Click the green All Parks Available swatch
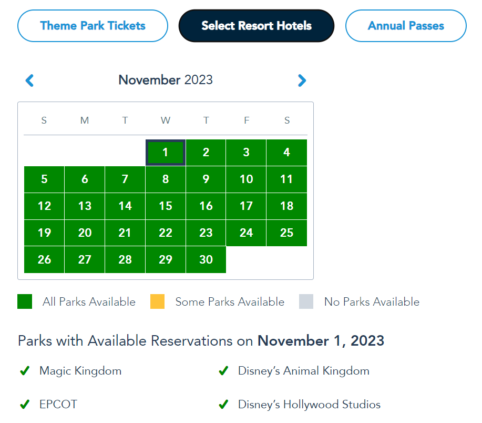Screen dimensions: 482x423 (25, 301)
